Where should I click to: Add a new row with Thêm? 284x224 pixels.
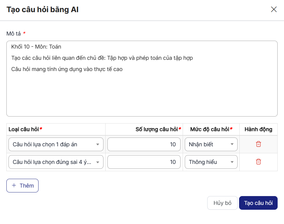[22, 185]
